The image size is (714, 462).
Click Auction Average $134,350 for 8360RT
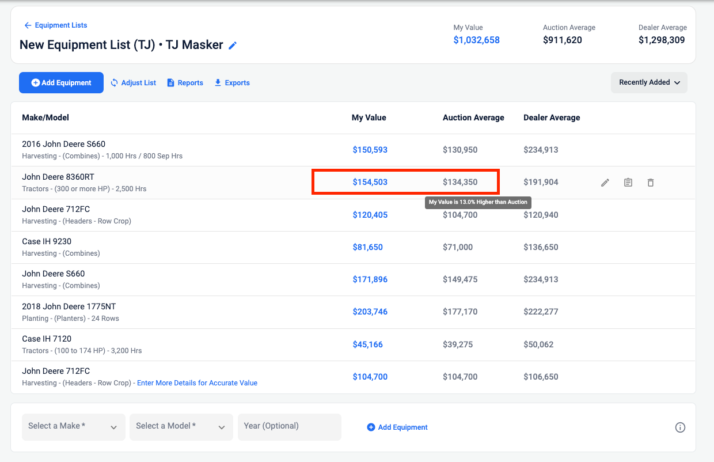click(460, 182)
